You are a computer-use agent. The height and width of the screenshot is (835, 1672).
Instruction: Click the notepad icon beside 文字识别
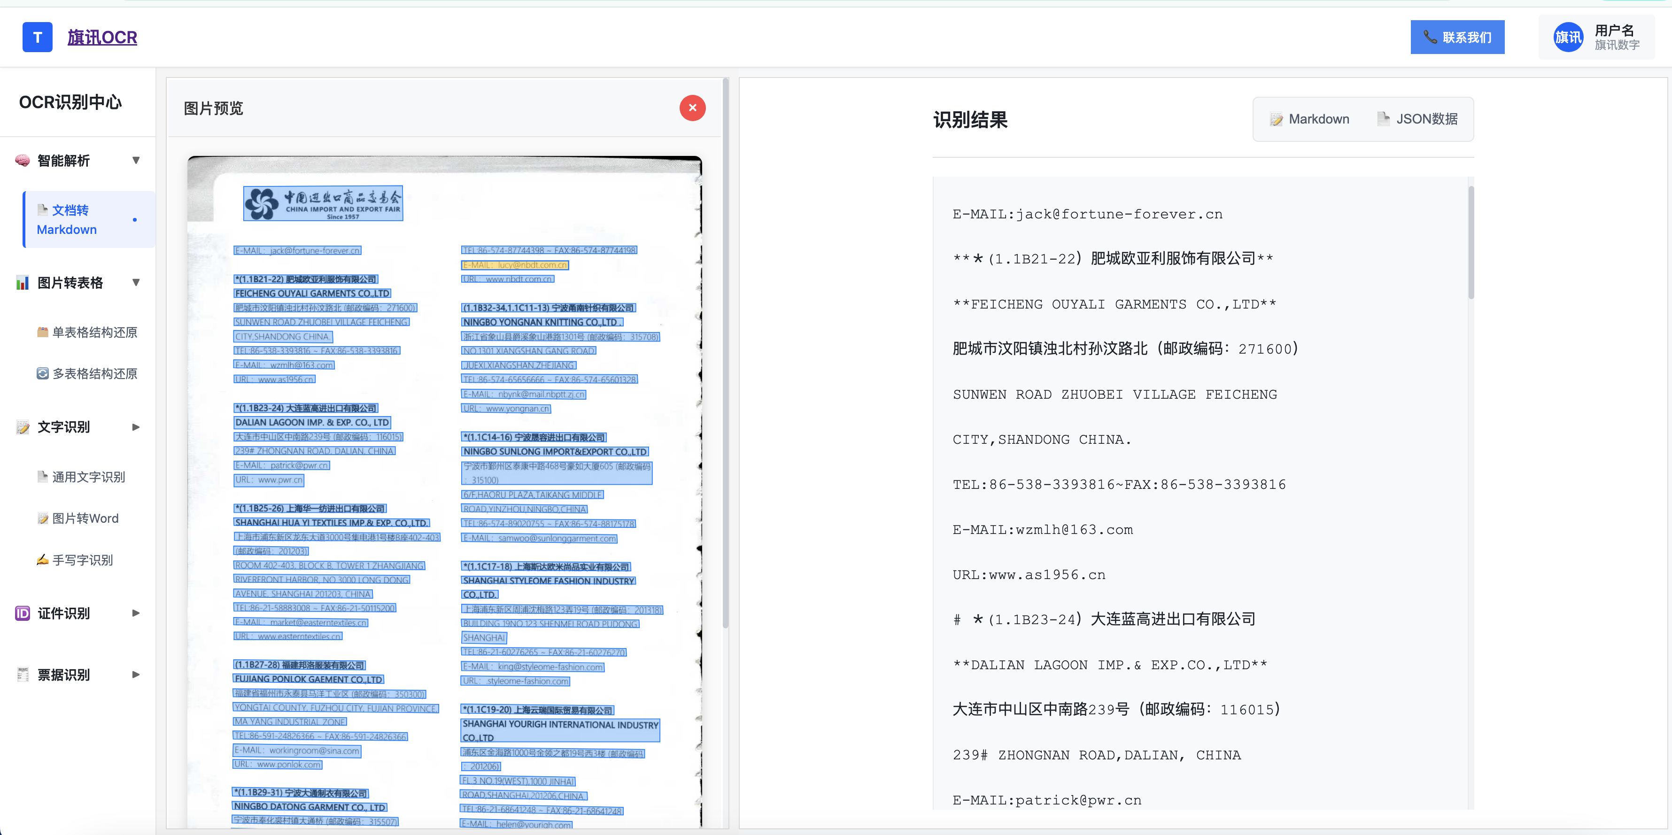point(23,427)
